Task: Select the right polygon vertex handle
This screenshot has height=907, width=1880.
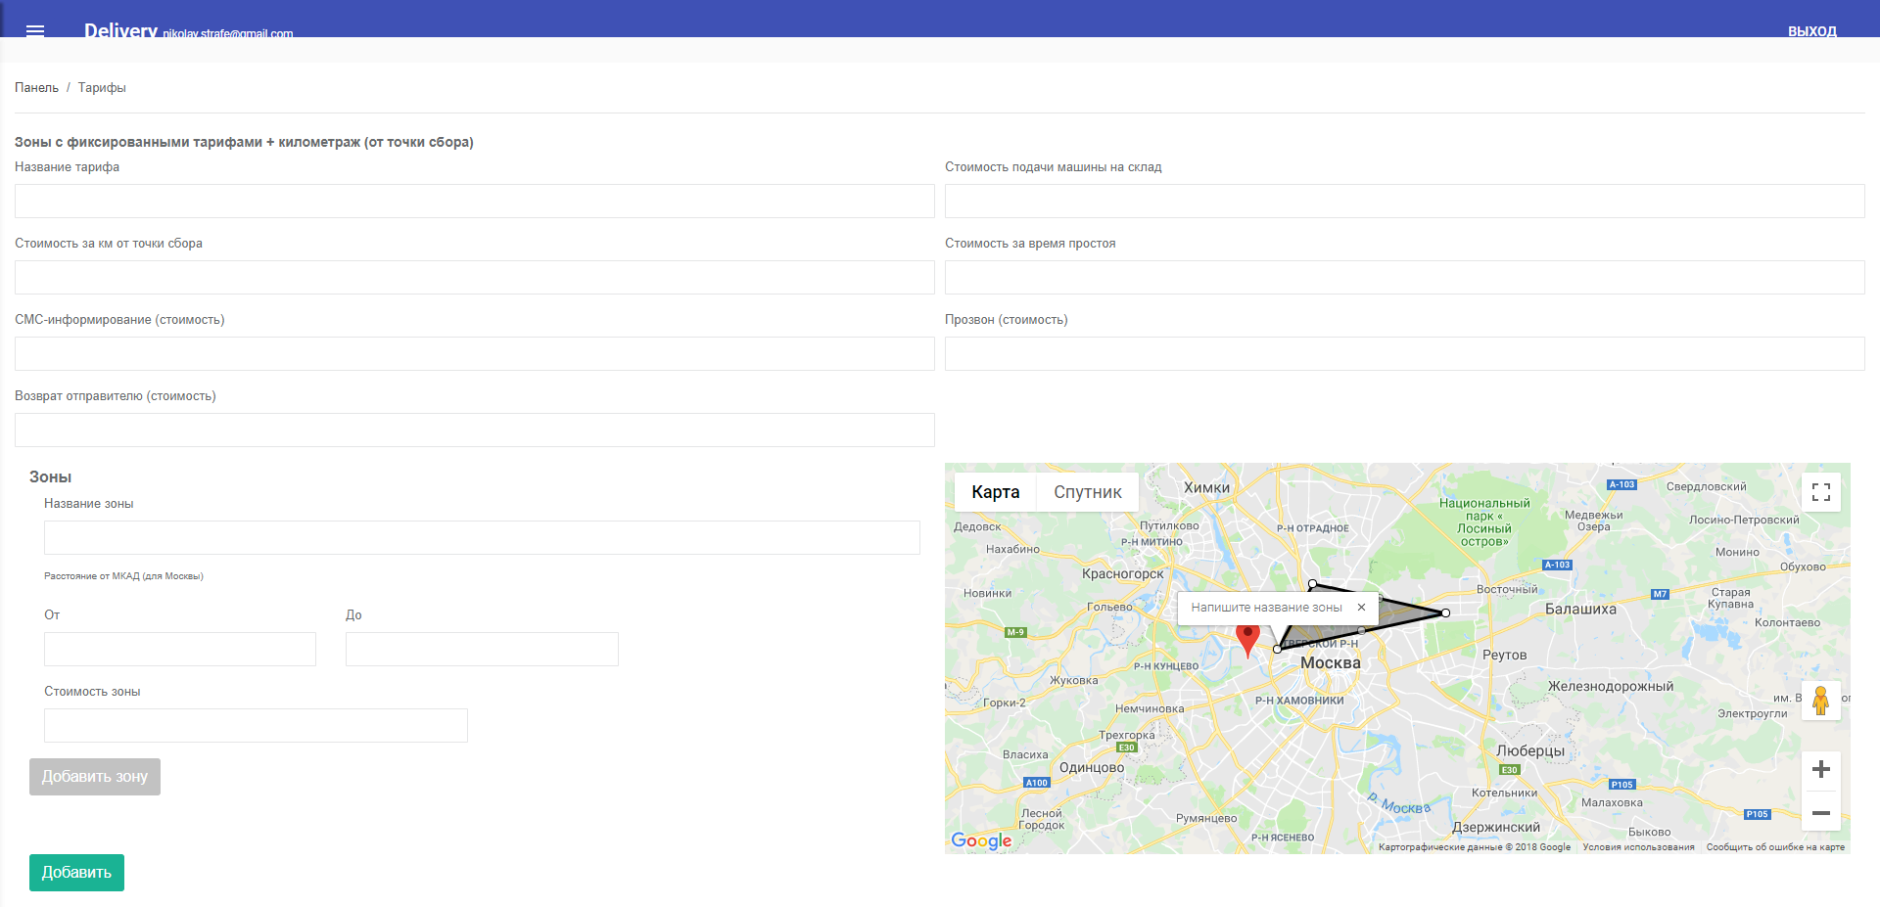Action: [1445, 612]
